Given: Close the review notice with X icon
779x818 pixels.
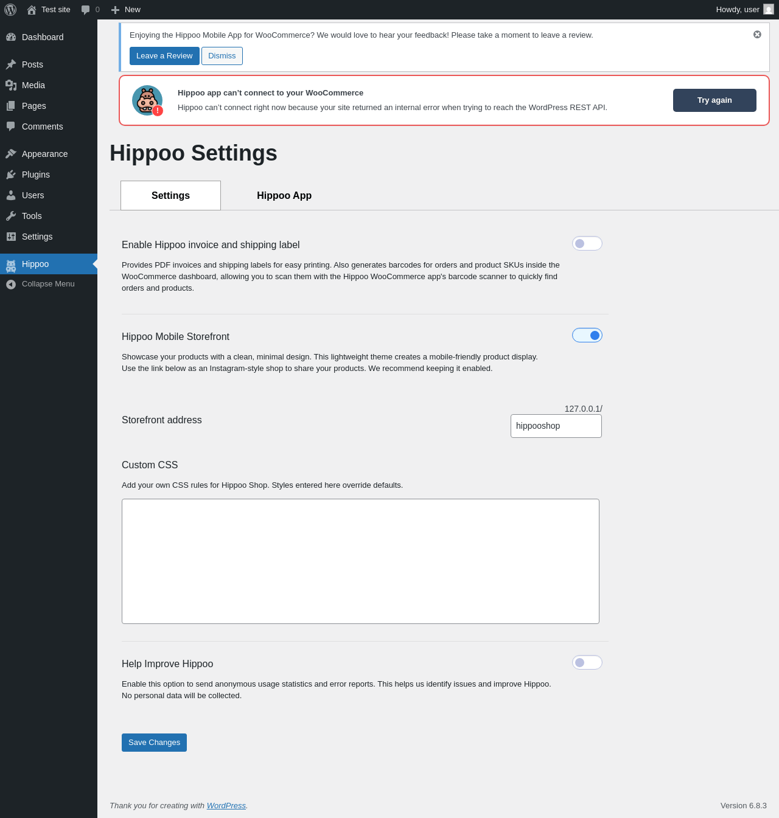Looking at the screenshot, I should pyautogui.click(x=757, y=35).
